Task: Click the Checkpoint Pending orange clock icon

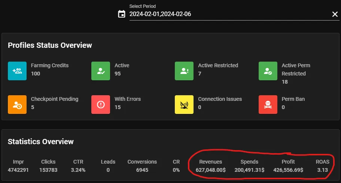Action: tap(17, 105)
